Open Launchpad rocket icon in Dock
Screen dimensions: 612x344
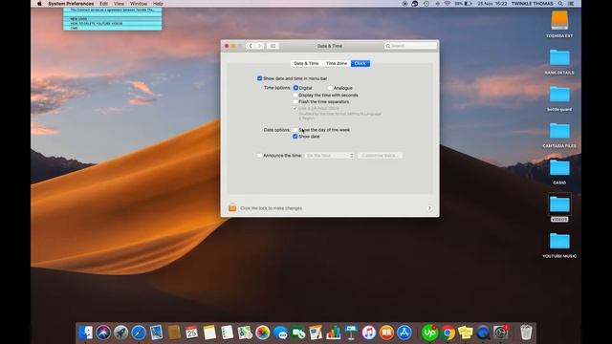coord(121,333)
